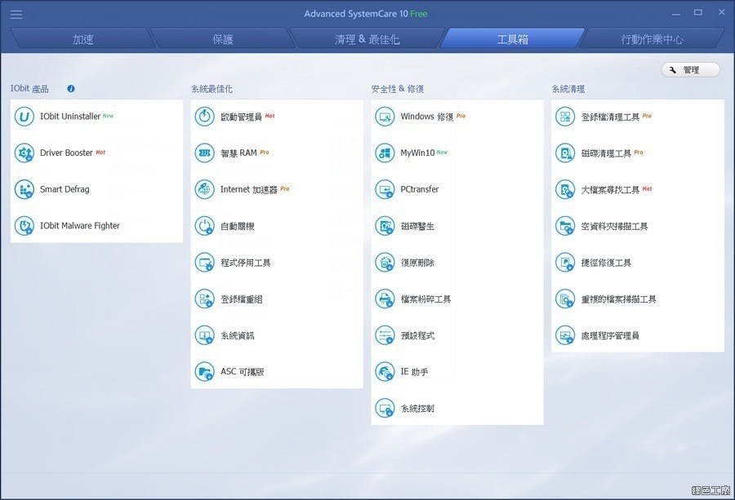Minimize the Advanced SystemCare window

676,14
